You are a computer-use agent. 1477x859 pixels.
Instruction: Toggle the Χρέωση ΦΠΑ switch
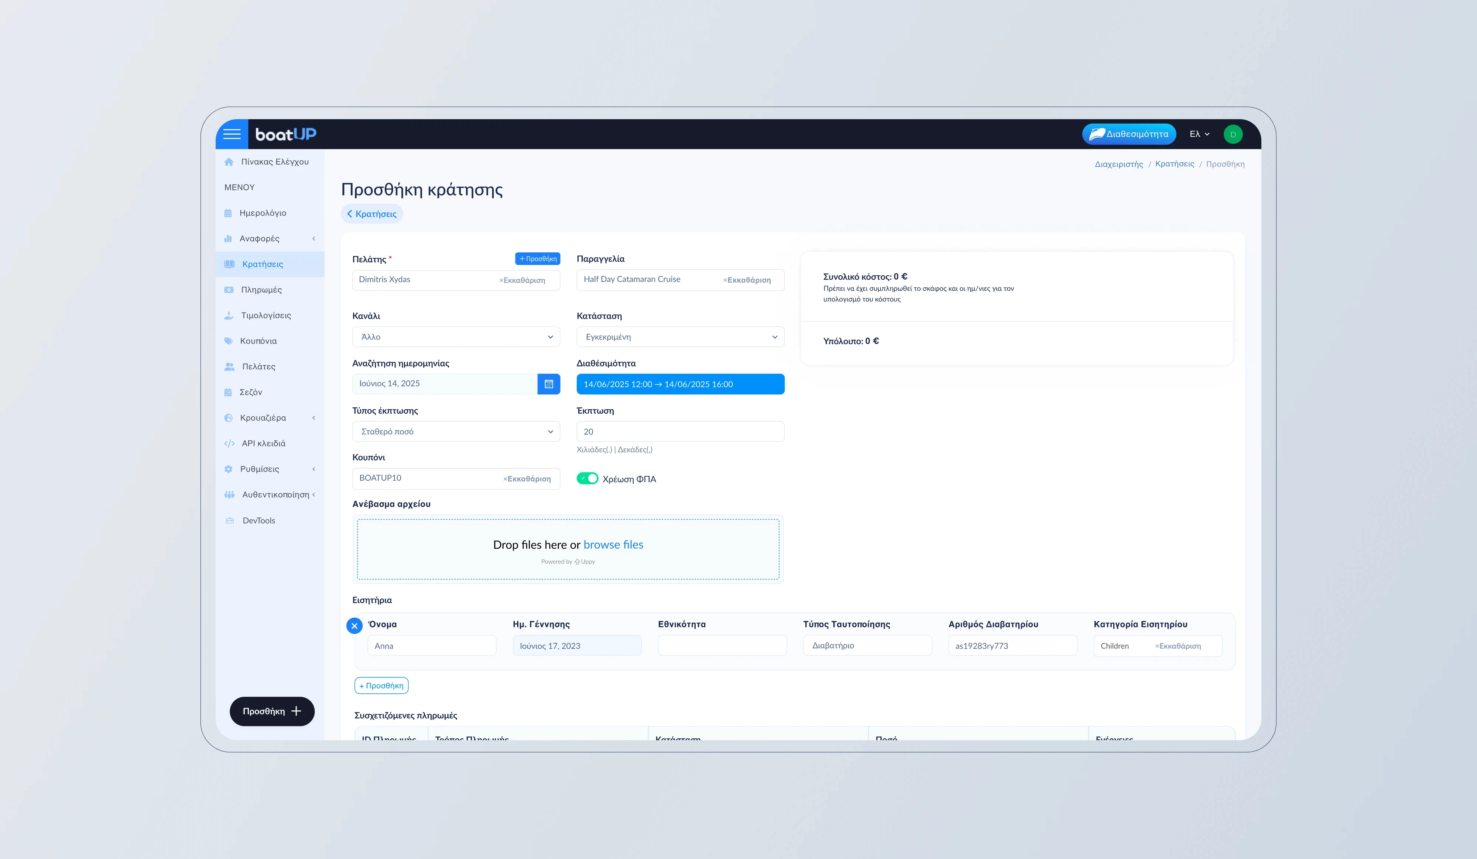coord(587,479)
